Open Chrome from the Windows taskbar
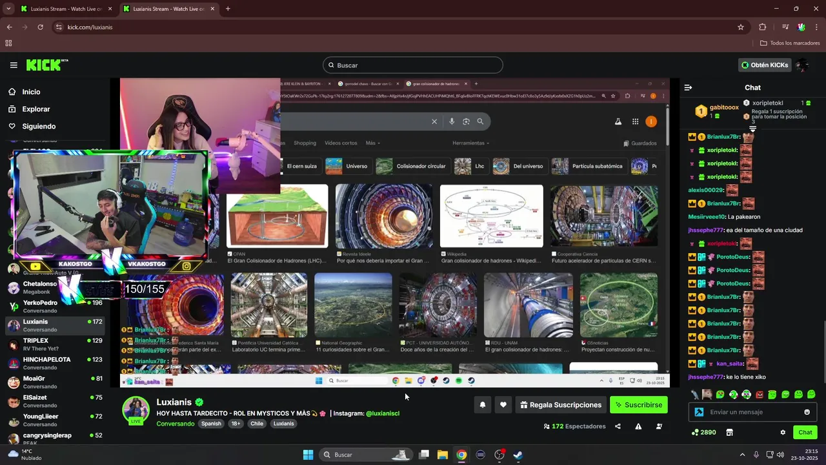 pos(461,455)
